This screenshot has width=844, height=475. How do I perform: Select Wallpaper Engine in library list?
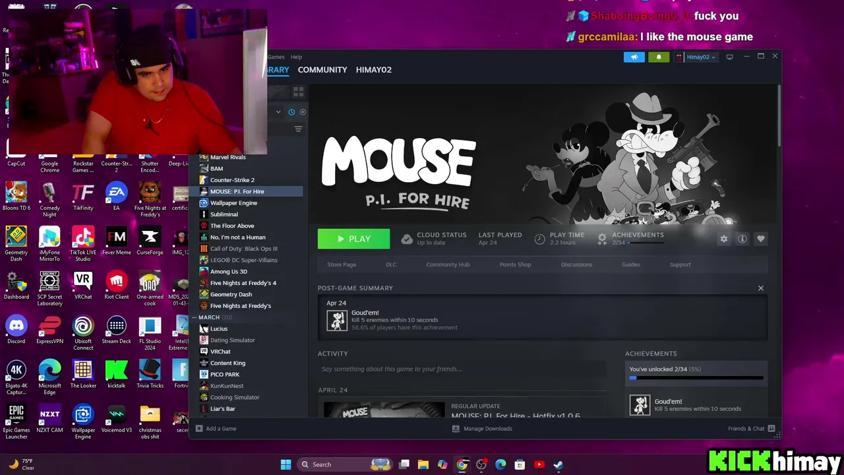[x=233, y=203]
